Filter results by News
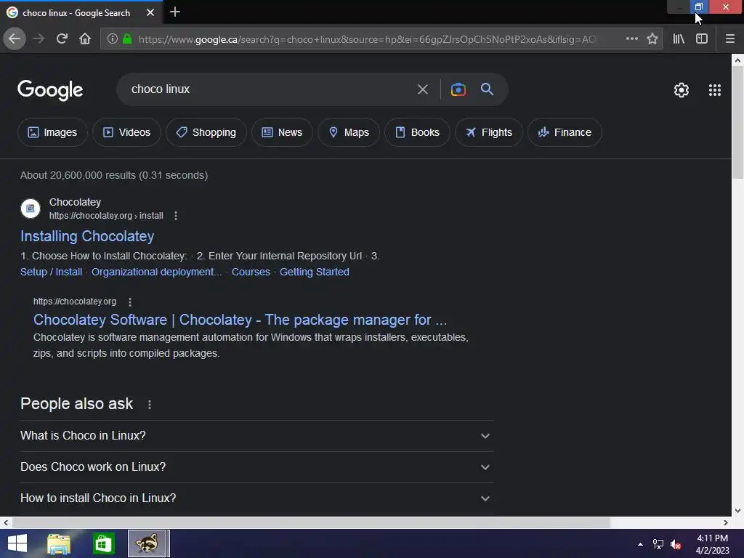 pos(282,132)
